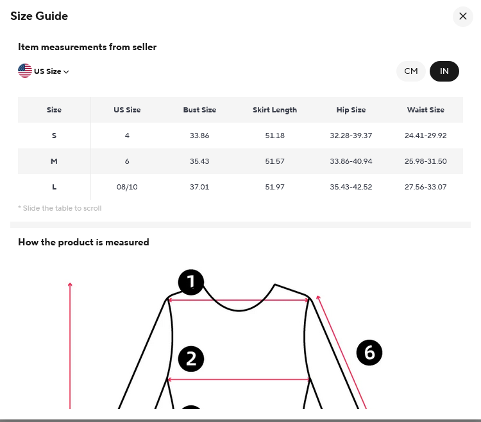481x422 pixels.
Task: Click the US flag icon
Action: 25,71
